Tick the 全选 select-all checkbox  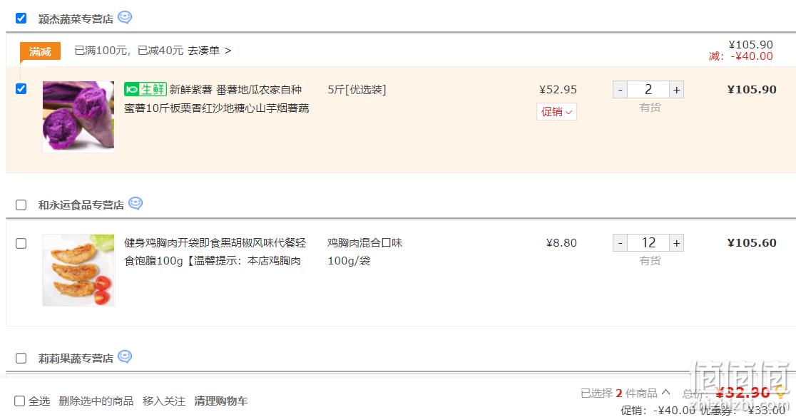point(19,401)
